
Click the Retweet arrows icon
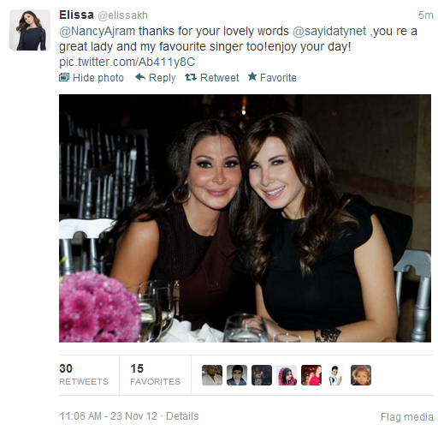coord(191,77)
